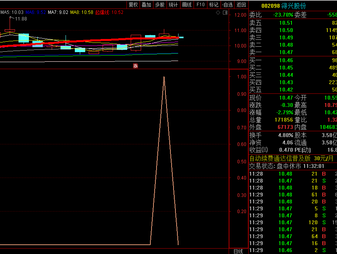This screenshot has width=337, height=254.
Task: Click the 收益(三) quarterly earnings label
Action: (259, 150)
